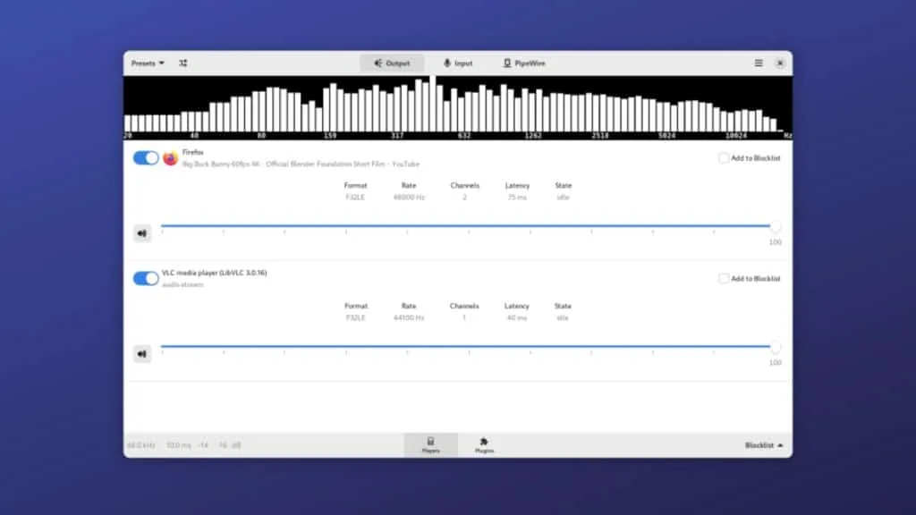The height and width of the screenshot is (515, 916).
Task: Open the Presets dropdown
Action: pyautogui.click(x=148, y=63)
